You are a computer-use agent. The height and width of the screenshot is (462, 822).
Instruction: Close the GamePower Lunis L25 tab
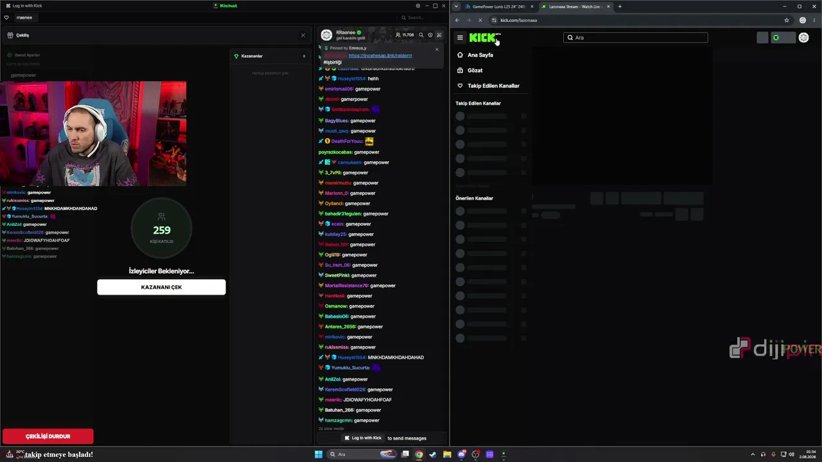[532, 6]
